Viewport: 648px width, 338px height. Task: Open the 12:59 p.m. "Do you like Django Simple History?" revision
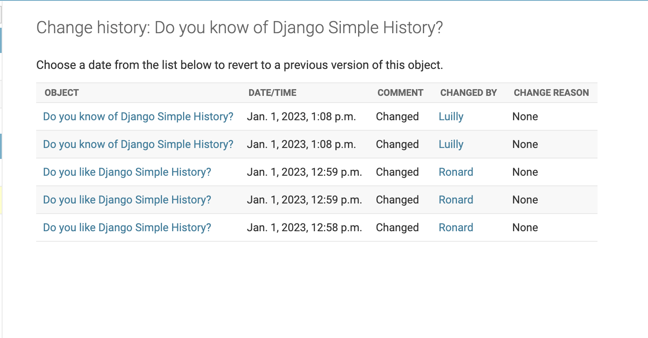tap(127, 200)
